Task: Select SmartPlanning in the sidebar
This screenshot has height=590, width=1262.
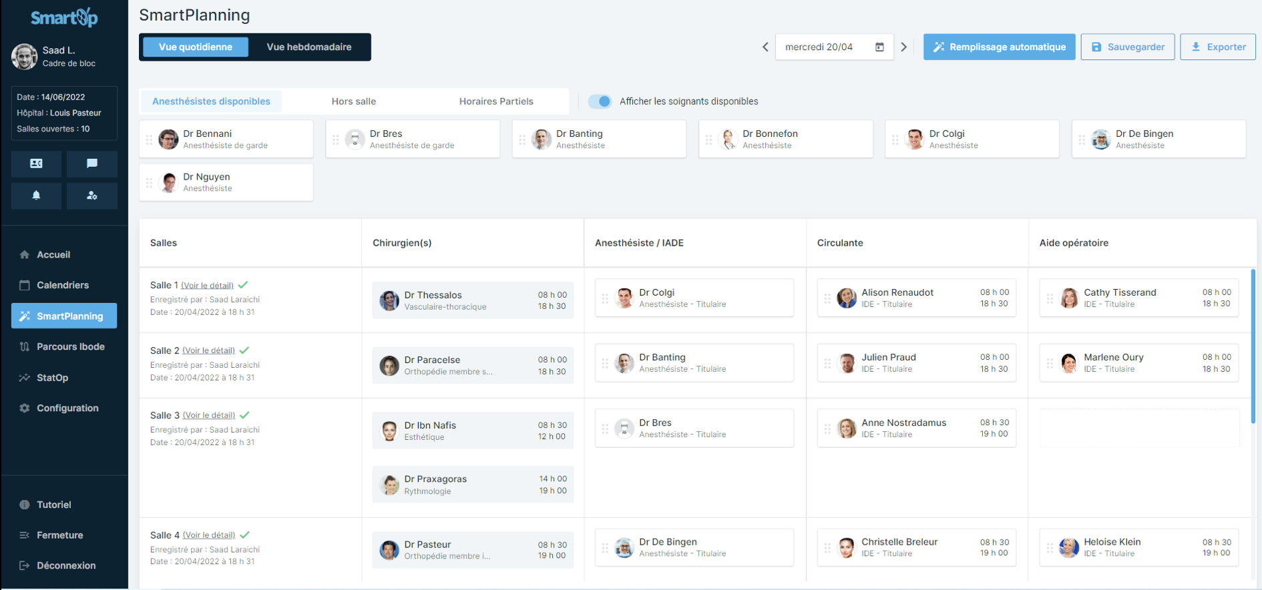Action: (x=64, y=316)
